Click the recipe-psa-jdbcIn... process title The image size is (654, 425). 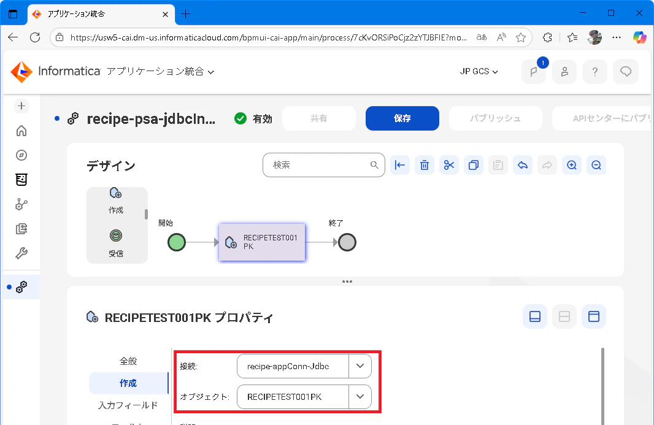(151, 119)
